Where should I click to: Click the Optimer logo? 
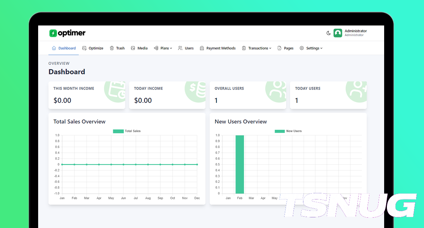coord(67,33)
